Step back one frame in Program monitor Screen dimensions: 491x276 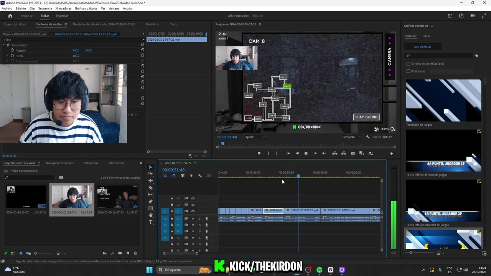[297, 153]
